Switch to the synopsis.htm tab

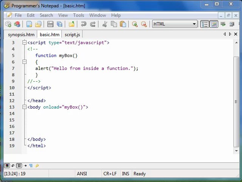(x=21, y=35)
